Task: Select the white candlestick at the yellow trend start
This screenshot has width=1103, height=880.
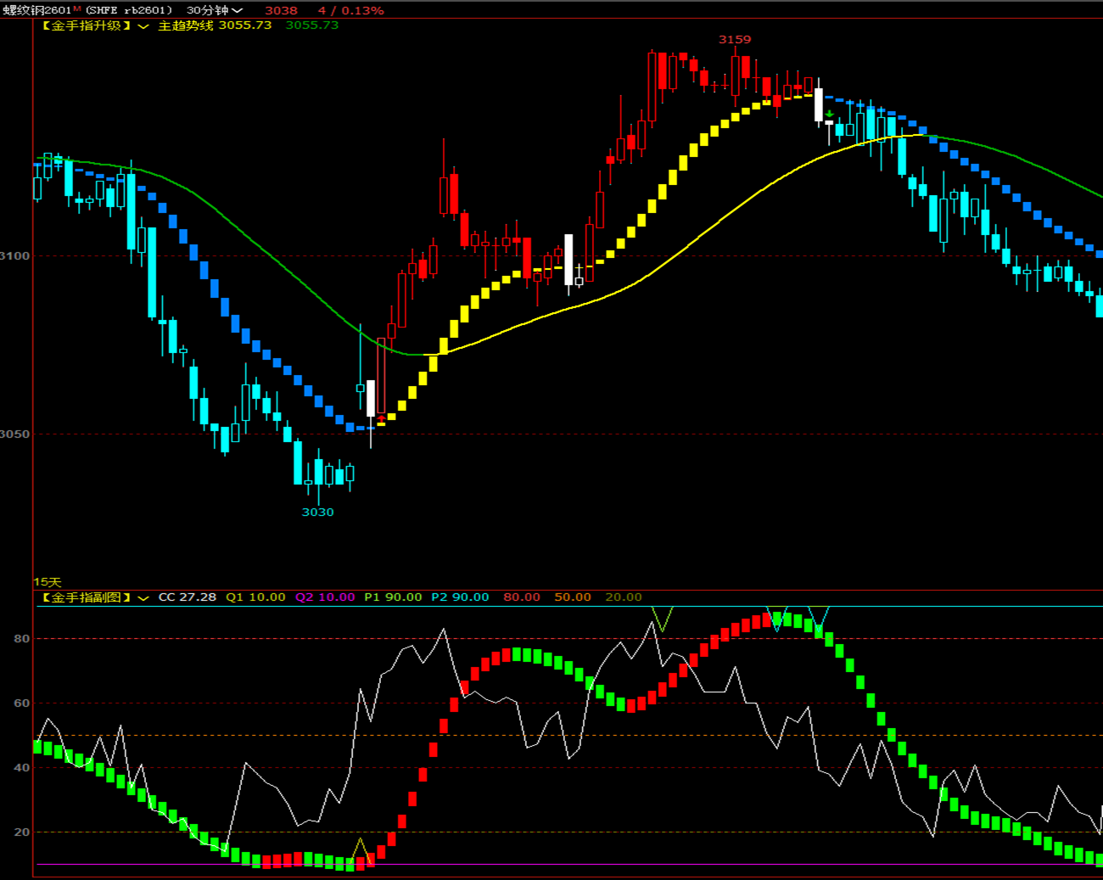Action: pos(371,398)
